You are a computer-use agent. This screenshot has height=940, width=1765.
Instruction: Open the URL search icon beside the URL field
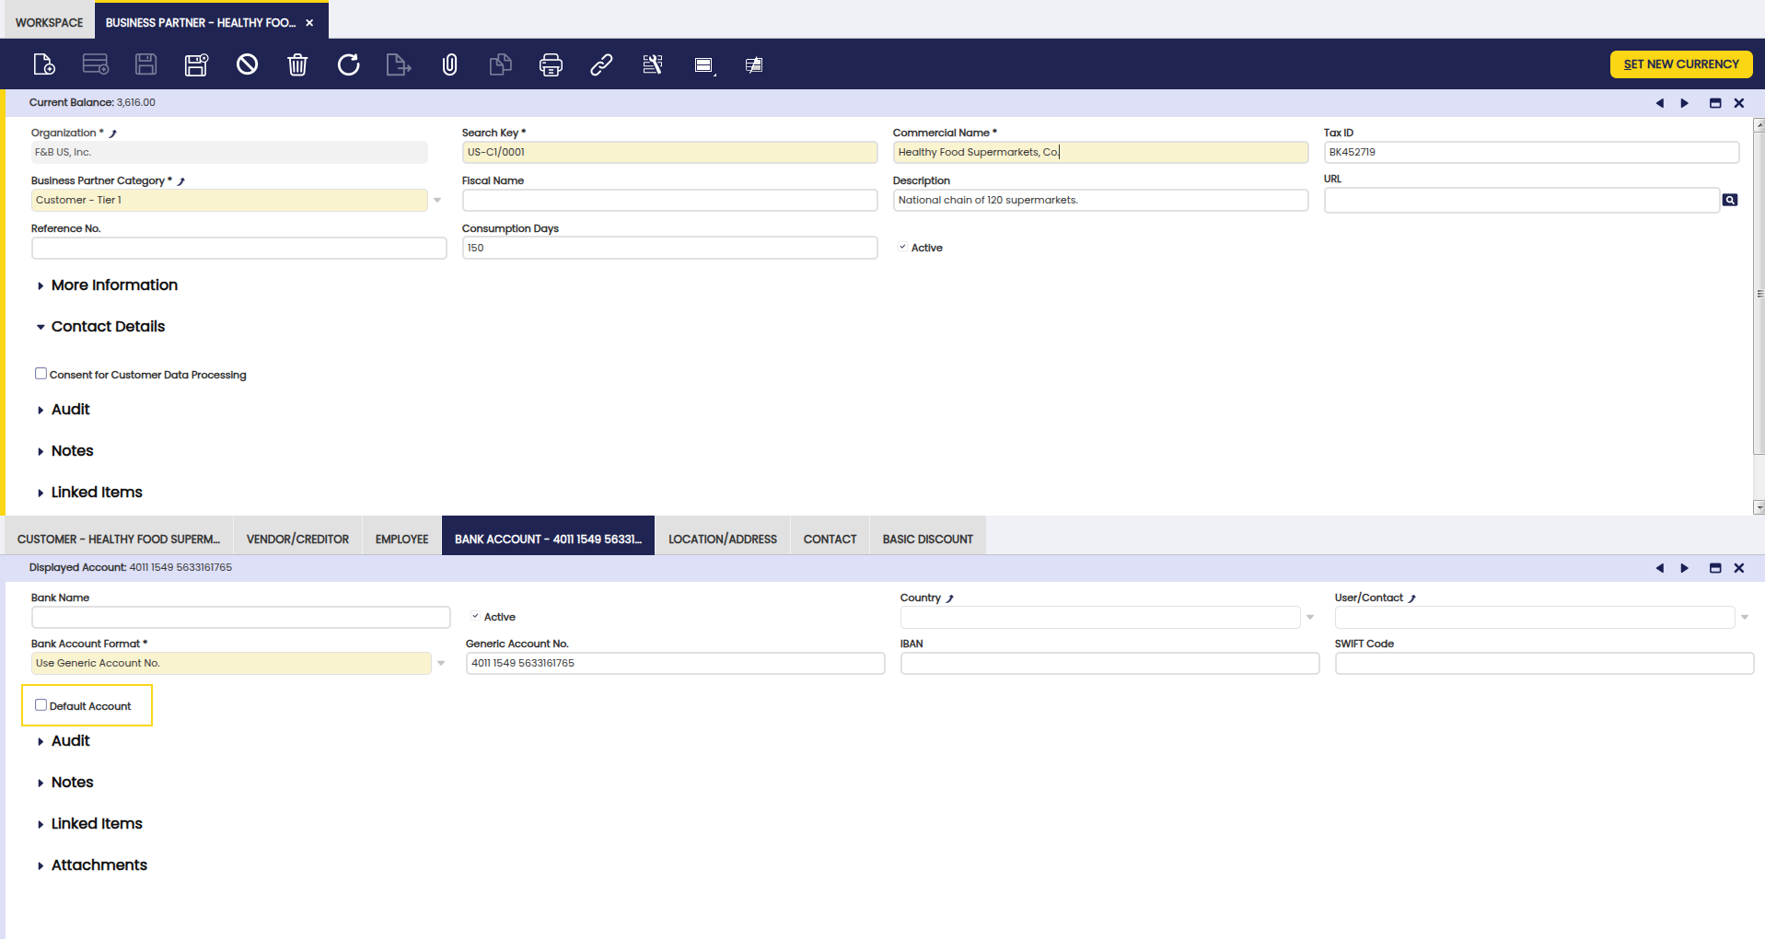pos(1730,200)
